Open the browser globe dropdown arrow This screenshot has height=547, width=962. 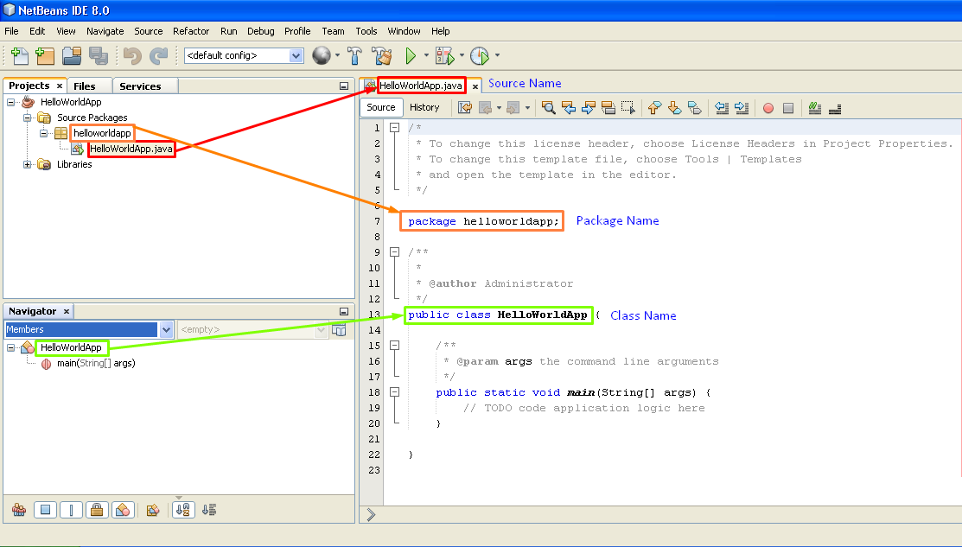pyautogui.click(x=337, y=55)
